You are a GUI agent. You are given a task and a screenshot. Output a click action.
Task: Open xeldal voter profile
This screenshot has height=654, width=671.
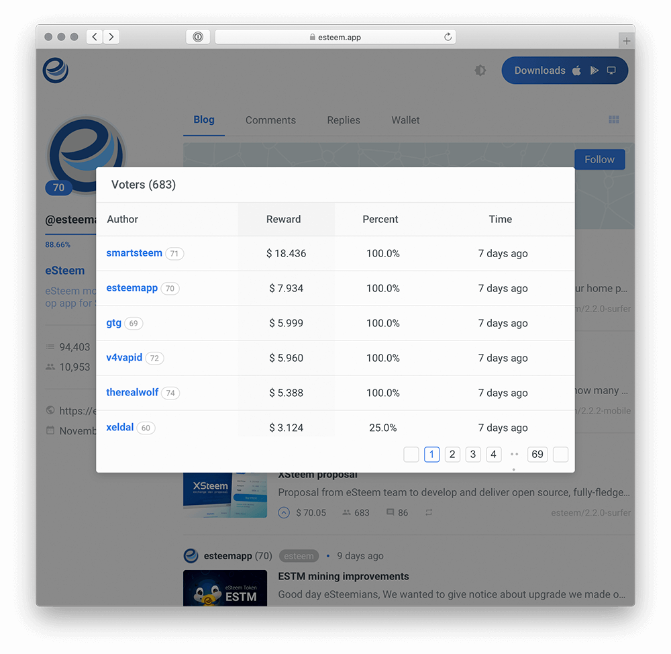(x=120, y=428)
